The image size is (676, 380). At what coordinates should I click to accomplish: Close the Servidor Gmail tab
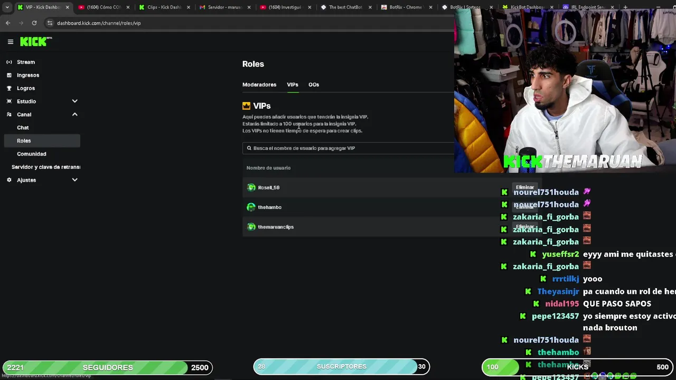click(249, 7)
